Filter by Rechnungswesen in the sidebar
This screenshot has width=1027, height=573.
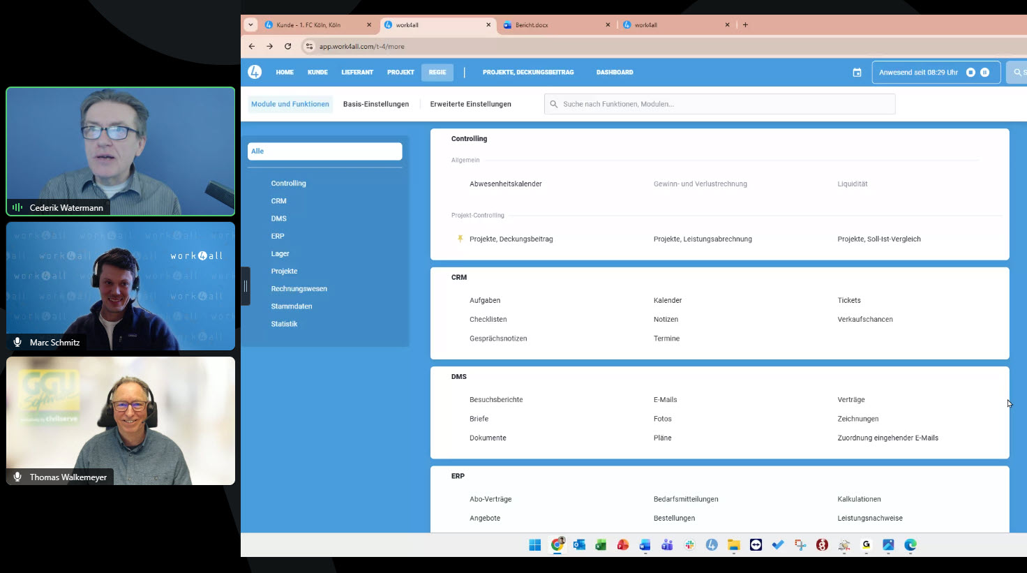coord(299,288)
